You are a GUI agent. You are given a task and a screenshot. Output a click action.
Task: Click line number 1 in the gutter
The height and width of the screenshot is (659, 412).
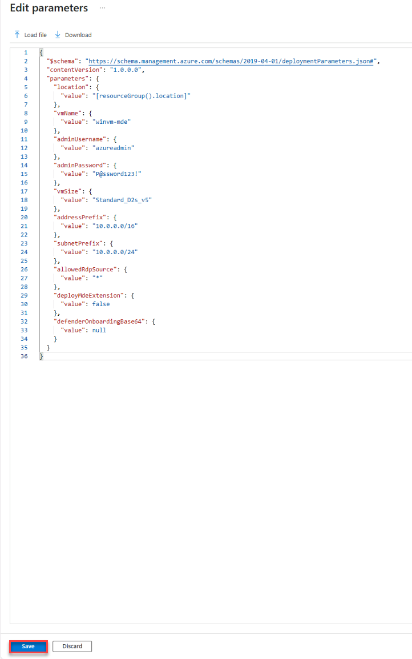click(26, 53)
